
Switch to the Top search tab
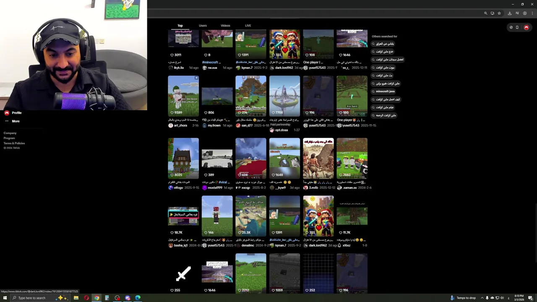pos(180,26)
